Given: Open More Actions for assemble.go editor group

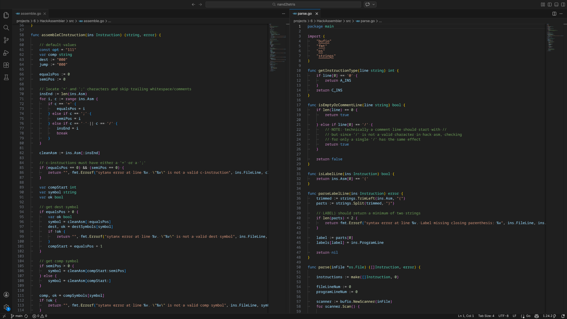Looking at the screenshot, I should [x=283, y=14].
